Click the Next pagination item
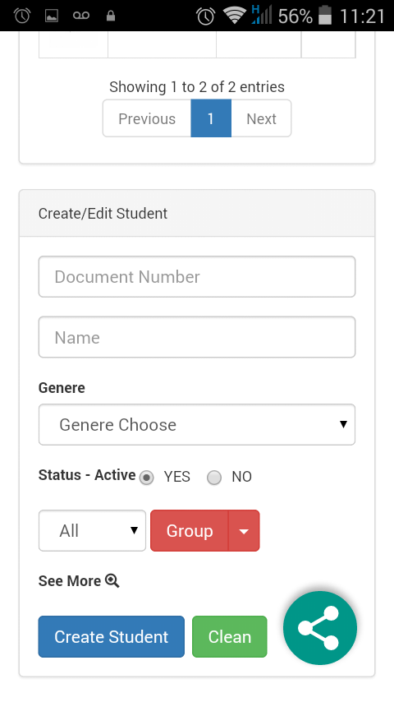This screenshot has width=394, height=702. click(x=261, y=118)
